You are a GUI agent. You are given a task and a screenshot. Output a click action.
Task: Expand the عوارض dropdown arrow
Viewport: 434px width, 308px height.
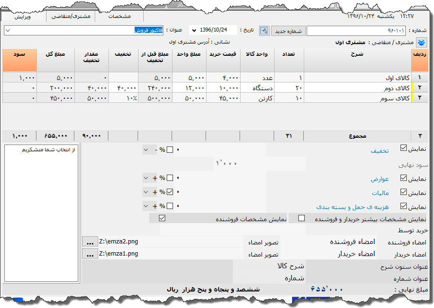point(146,178)
